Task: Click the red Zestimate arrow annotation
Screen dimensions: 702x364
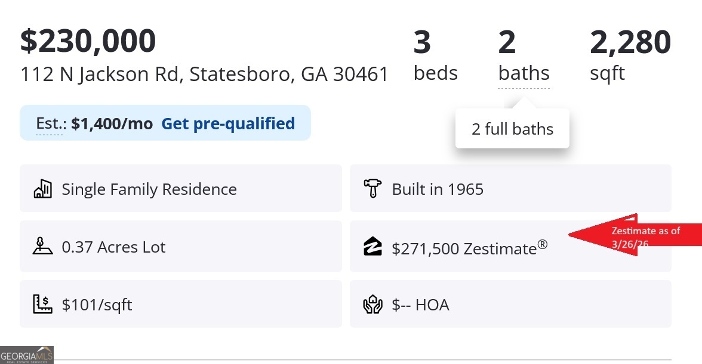Action: click(x=633, y=235)
